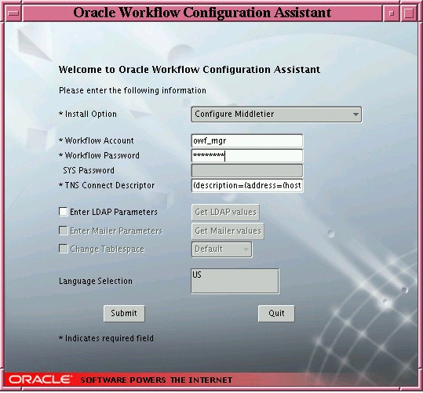
Task: Select US in Language Selection list
Action: [197, 275]
